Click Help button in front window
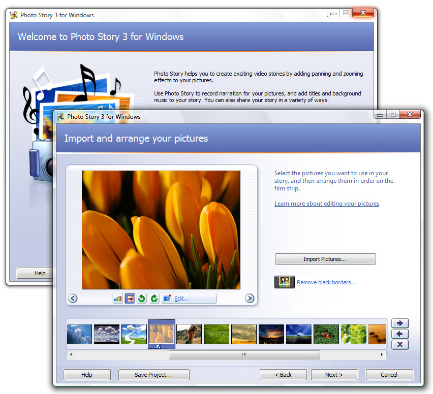Screen dimensions: 433x394 pyautogui.click(x=87, y=375)
